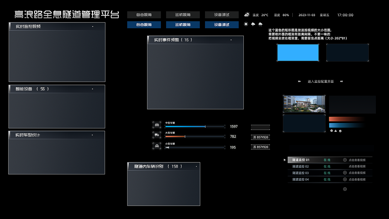Click the orange gradient bar
389x219 pixels.
347,119
